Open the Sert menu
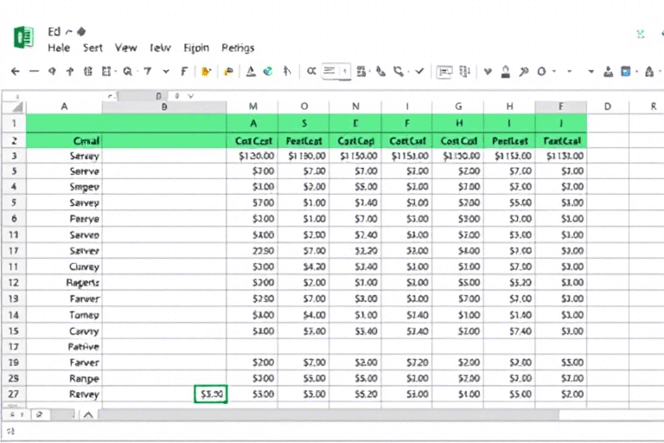This screenshot has width=664, height=443. point(93,48)
